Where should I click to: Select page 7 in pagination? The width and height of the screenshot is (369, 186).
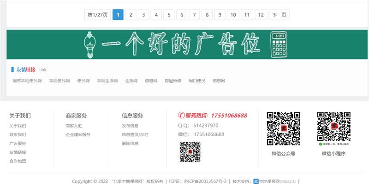tap(194, 15)
